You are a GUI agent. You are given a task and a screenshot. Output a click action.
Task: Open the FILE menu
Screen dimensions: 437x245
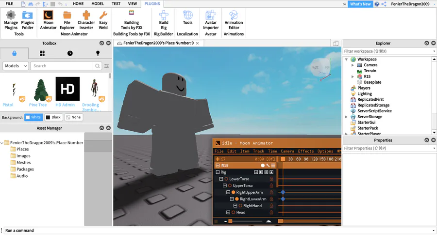(x=9, y=3)
